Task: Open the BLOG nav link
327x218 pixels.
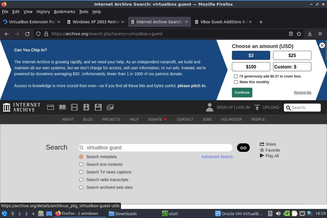Action: [x=88, y=119]
